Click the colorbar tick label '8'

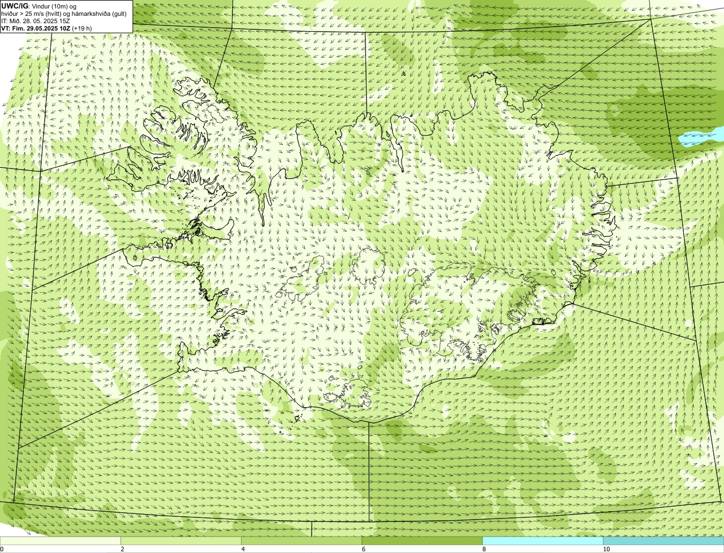pos(484,549)
